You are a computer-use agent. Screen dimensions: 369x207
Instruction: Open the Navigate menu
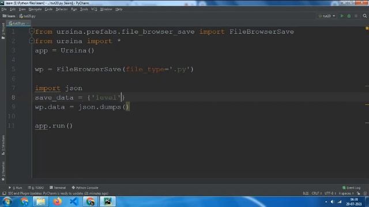pyautogui.click(x=35, y=9)
